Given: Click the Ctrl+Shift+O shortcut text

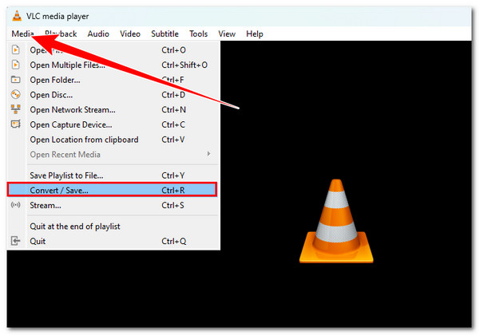Looking at the screenshot, I should point(184,65).
